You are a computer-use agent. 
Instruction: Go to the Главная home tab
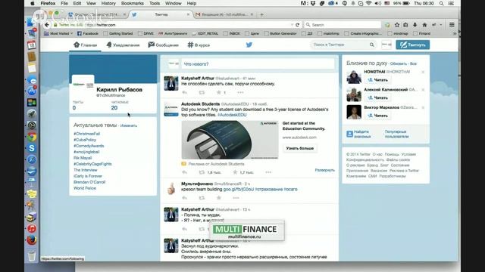86,45
